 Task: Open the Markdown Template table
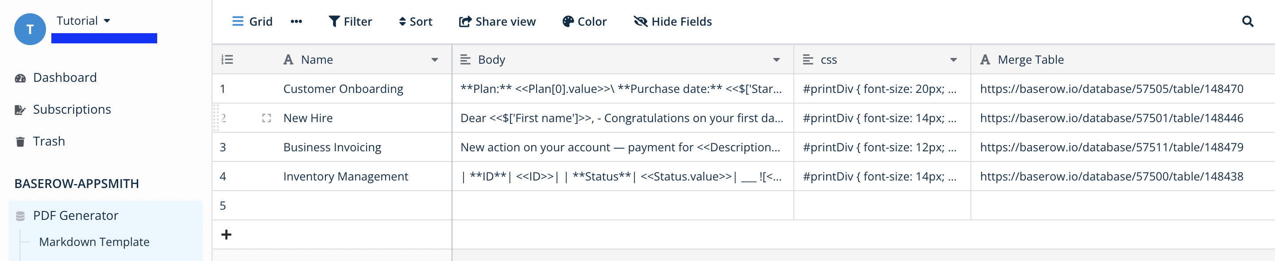click(x=94, y=242)
